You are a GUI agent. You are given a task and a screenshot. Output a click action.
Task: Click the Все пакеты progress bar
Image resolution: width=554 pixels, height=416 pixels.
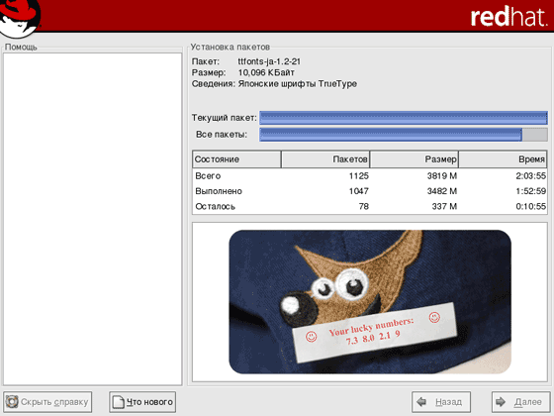pyautogui.click(x=404, y=135)
